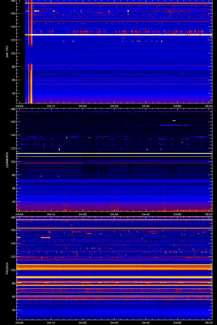This screenshot has width=217, height=325.
Task: Select the 100 frequency tick on Learmonth axis
Action: pos(12,162)
